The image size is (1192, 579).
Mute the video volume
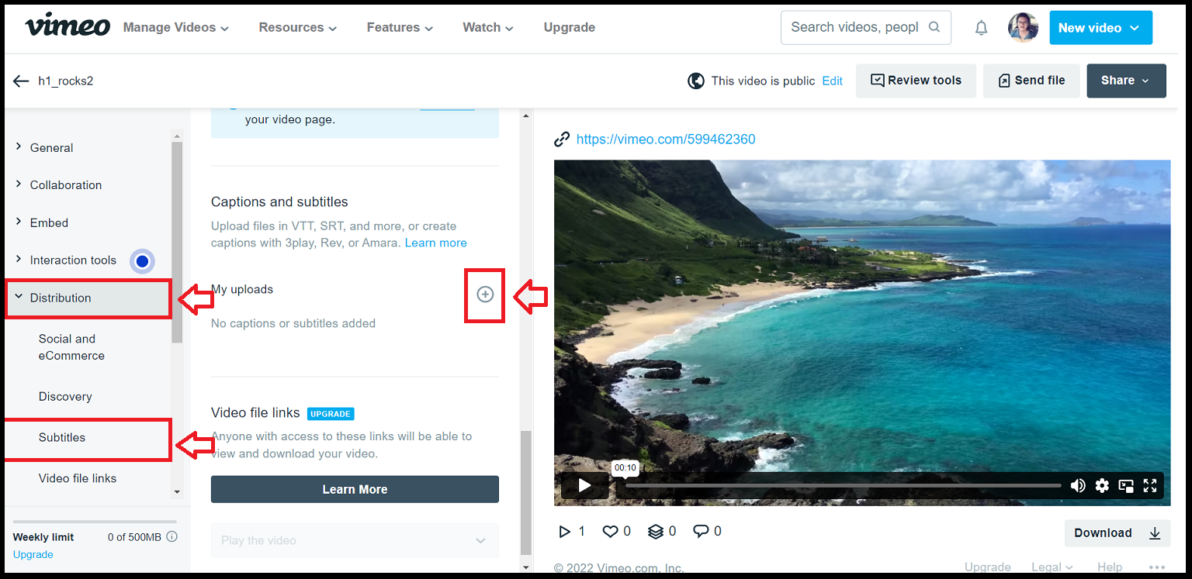click(1078, 485)
